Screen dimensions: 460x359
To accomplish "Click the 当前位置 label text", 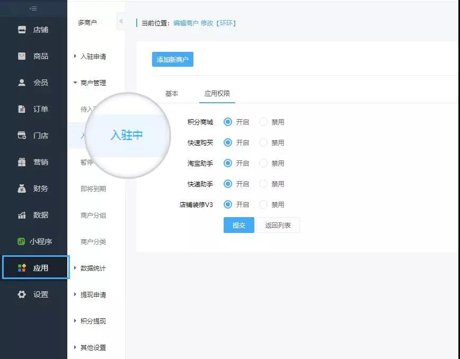I will click(x=156, y=23).
